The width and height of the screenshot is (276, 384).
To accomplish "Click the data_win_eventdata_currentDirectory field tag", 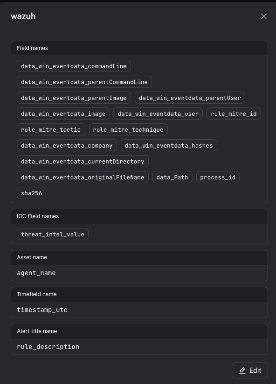I will coord(83,161).
